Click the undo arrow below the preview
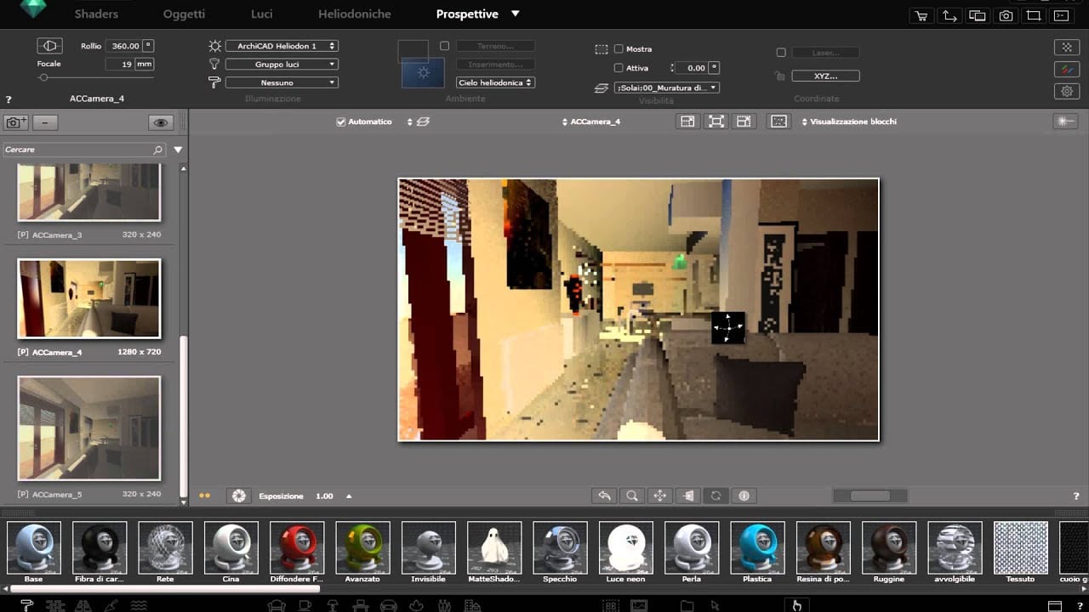Viewport: 1089px width, 612px height. [x=604, y=496]
